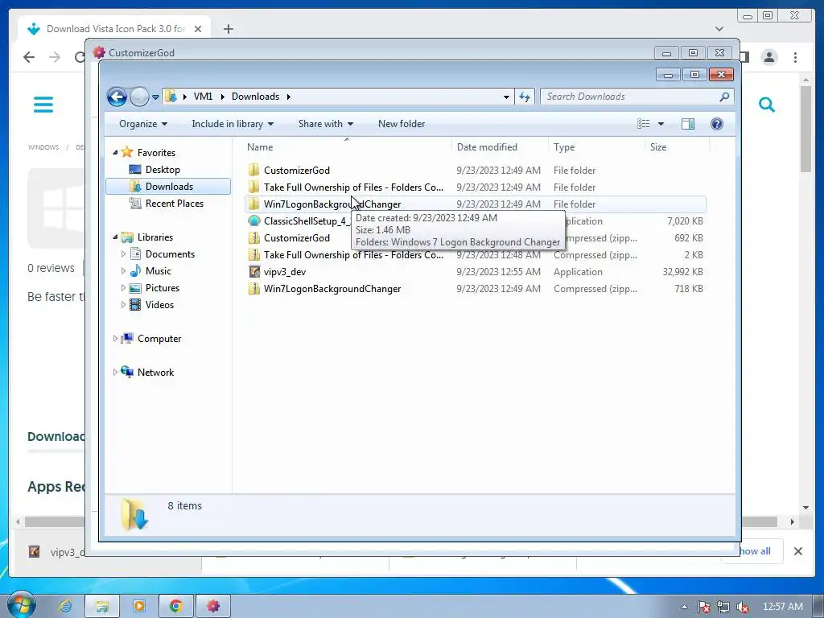Click the Network icon in navigation pane

(126, 372)
